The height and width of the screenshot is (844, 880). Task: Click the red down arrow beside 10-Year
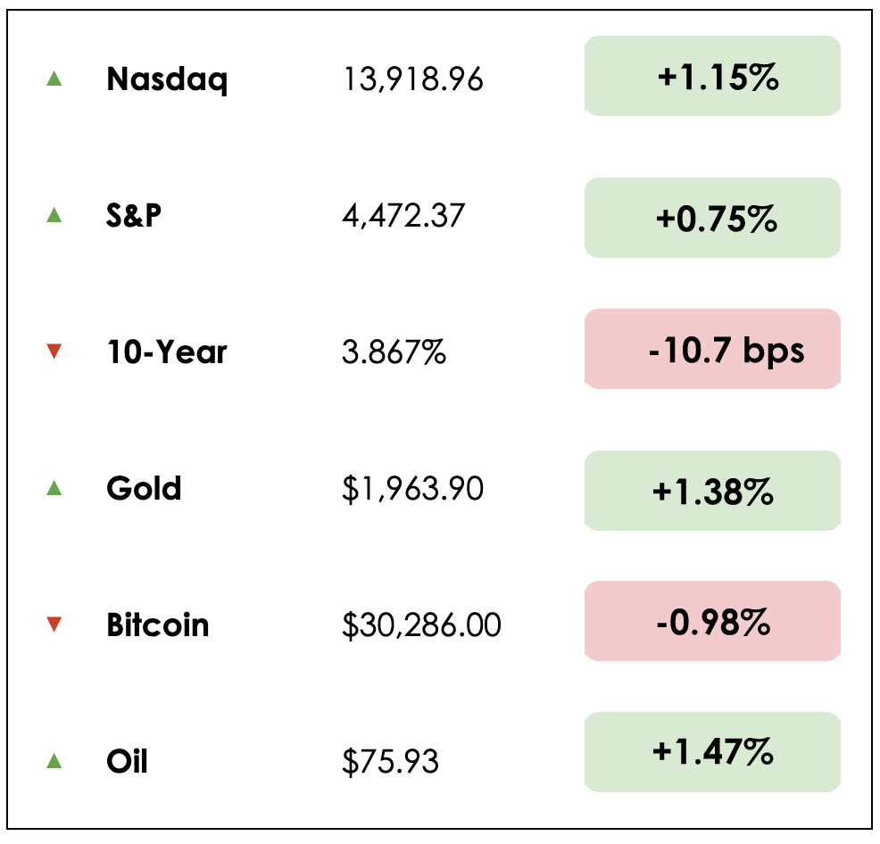point(54,352)
